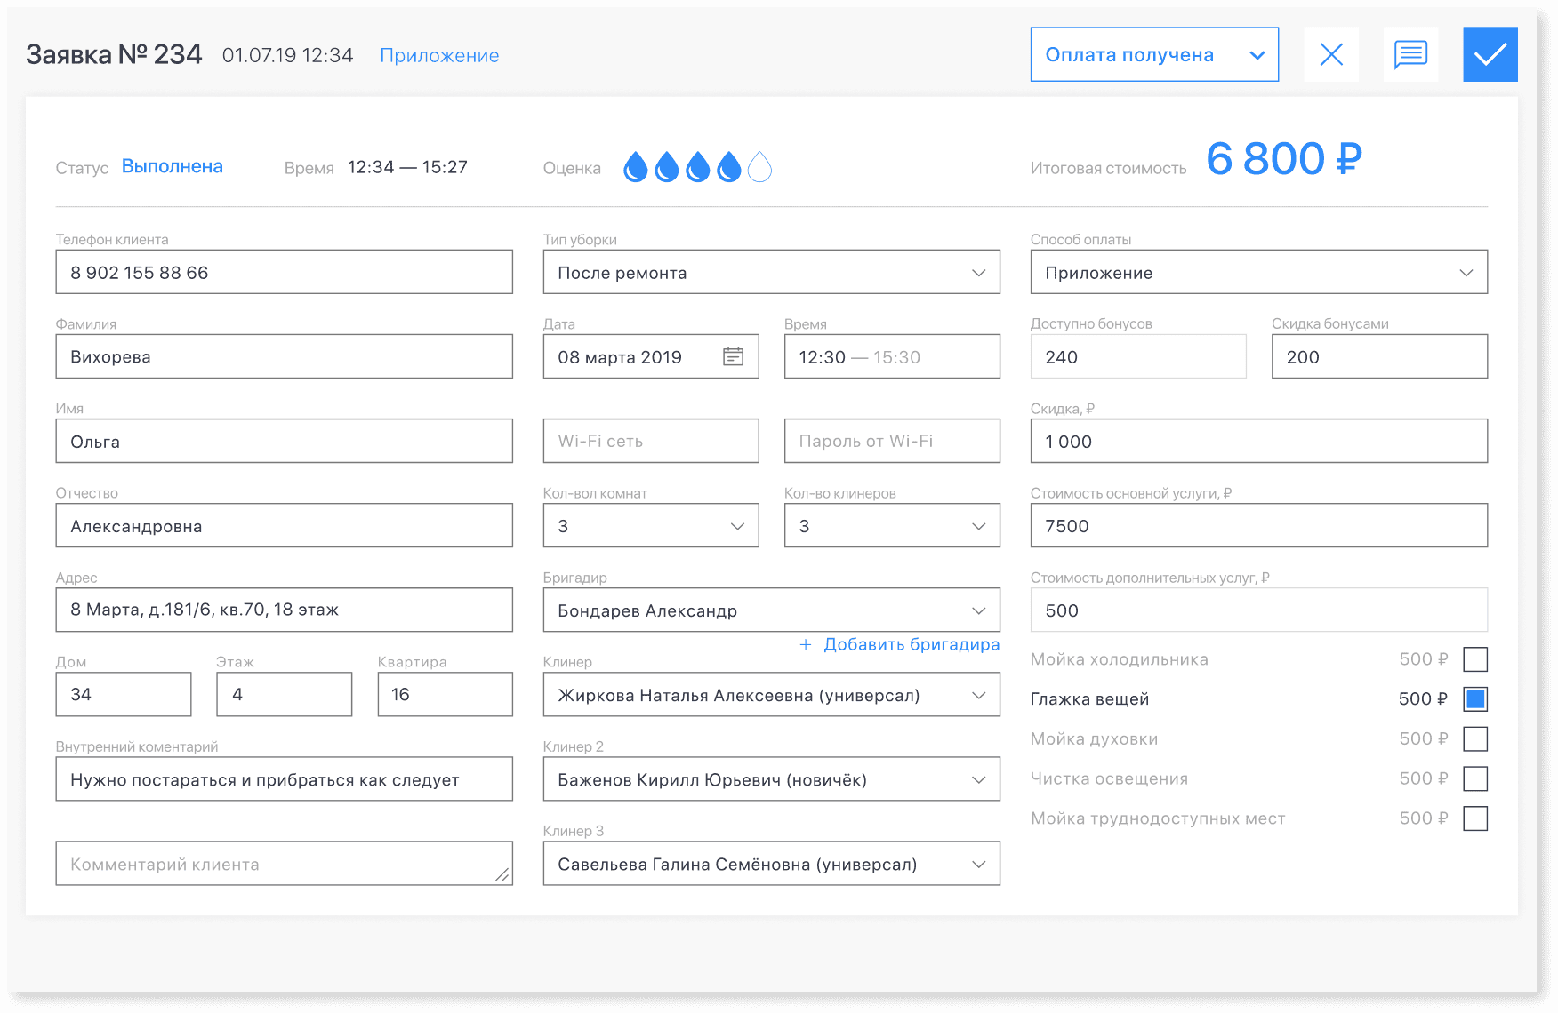Image resolution: width=1558 pixels, height=1013 pixels.
Task: Open the comments message icon
Action: click(x=1410, y=54)
